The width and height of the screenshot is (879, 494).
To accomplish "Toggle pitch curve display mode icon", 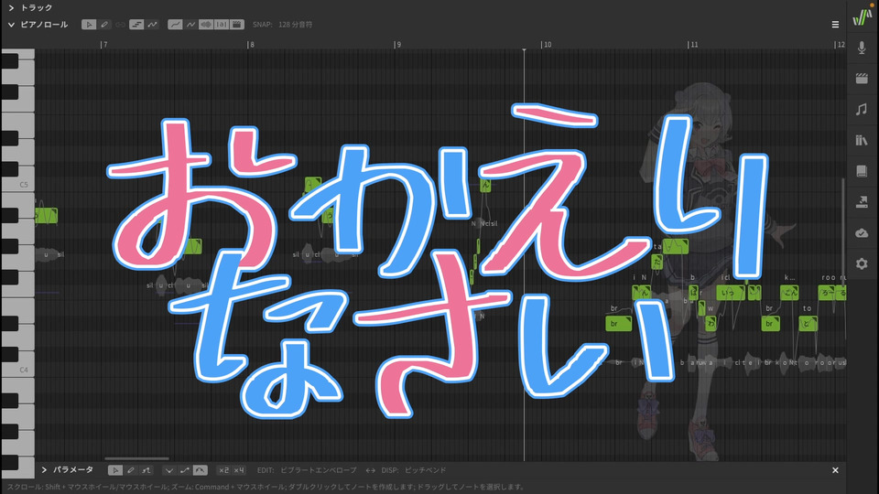I will [x=153, y=25].
